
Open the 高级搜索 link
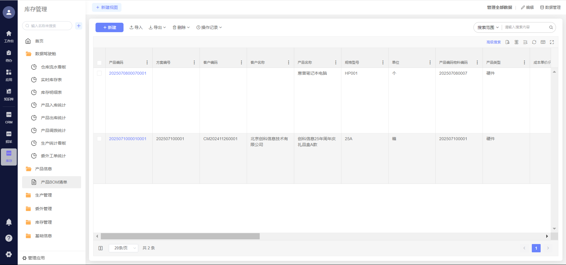pos(493,42)
